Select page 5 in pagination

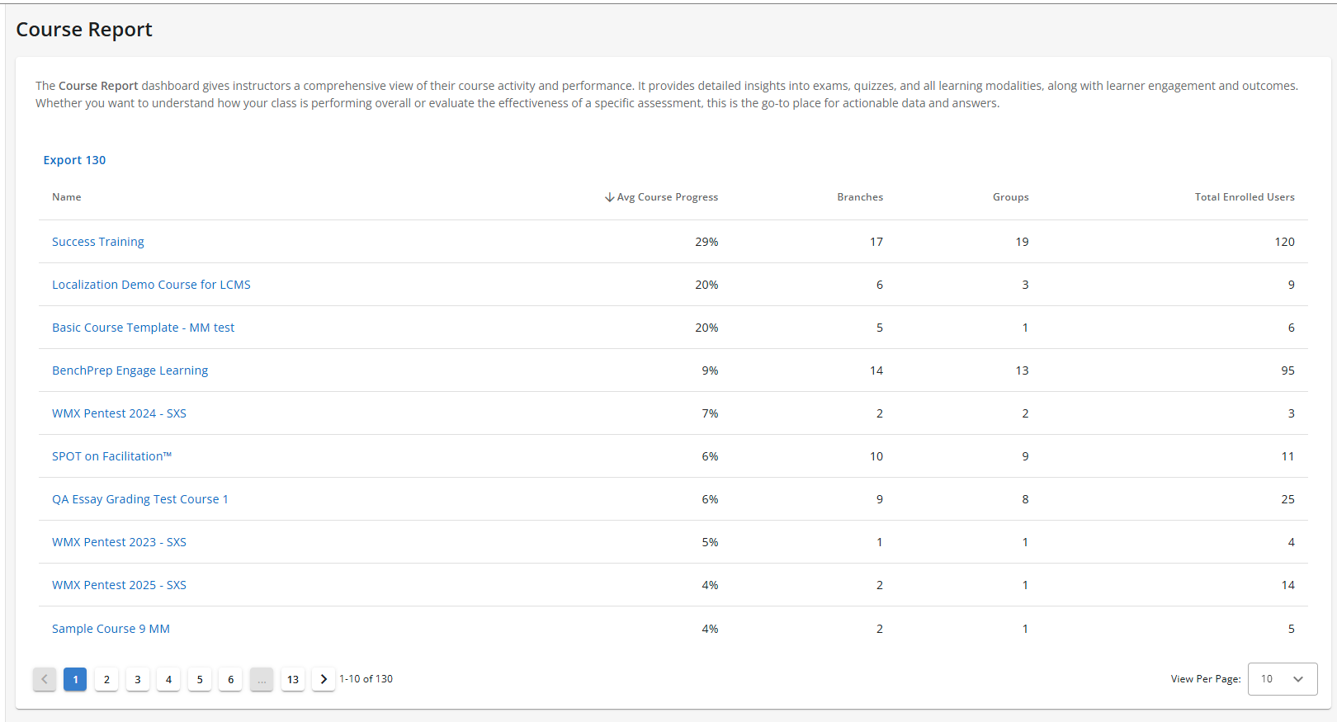[x=200, y=679]
